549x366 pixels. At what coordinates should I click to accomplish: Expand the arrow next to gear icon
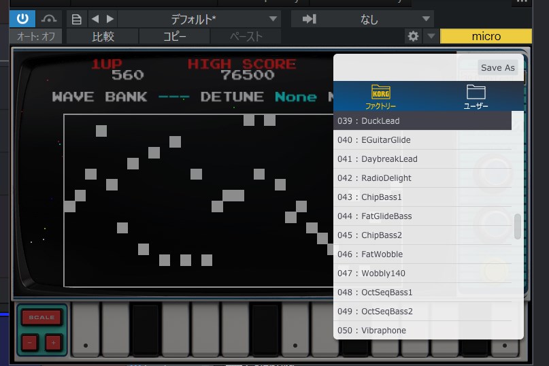coord(431,37)
